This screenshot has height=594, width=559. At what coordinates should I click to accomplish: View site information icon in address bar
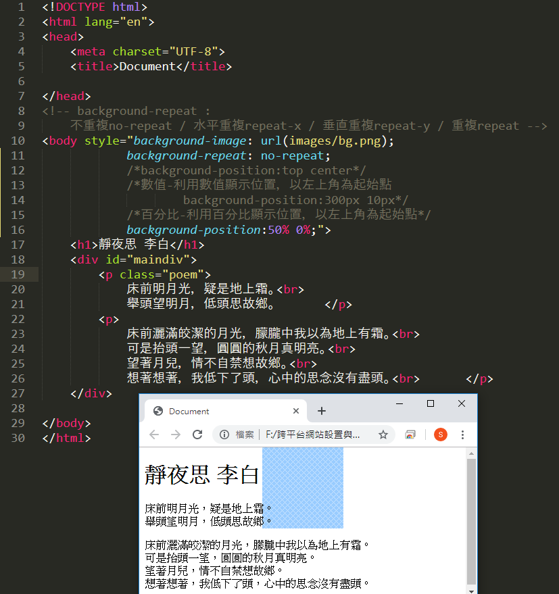pos(224,435)
